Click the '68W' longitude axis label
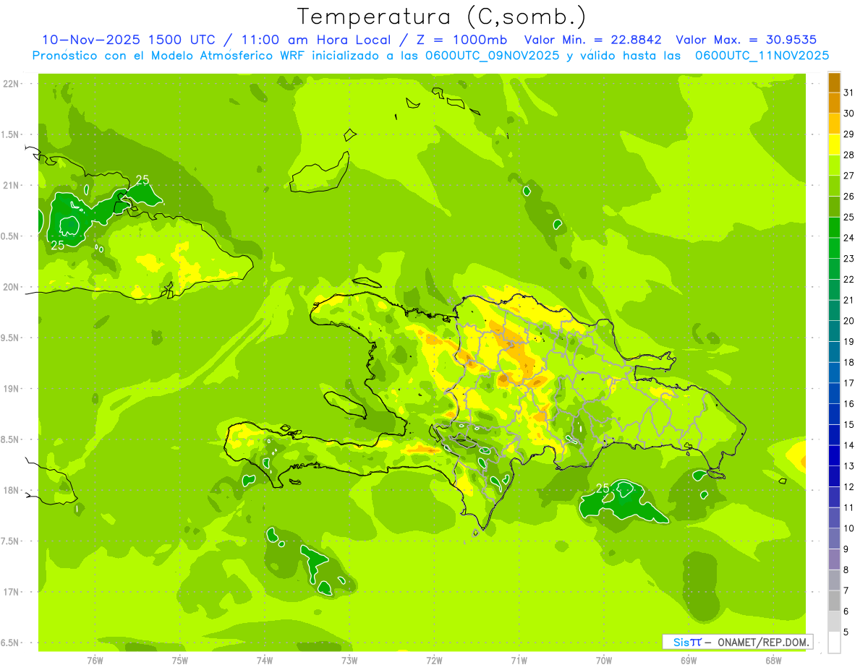Image resolution: width=868 pixels, height=670 pixels. 773,660
